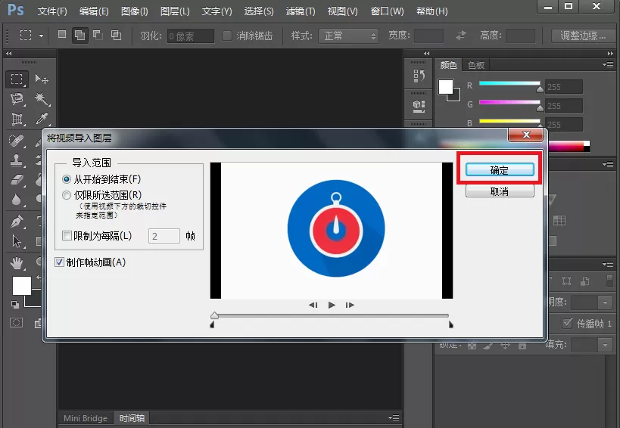Select the Crop tool
Screen dimensions: 620x428
coord(17,119)
